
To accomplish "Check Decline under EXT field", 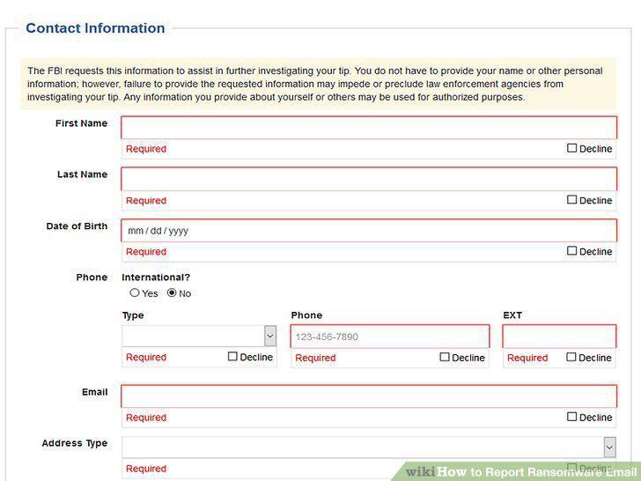I will tap(571, 357).
